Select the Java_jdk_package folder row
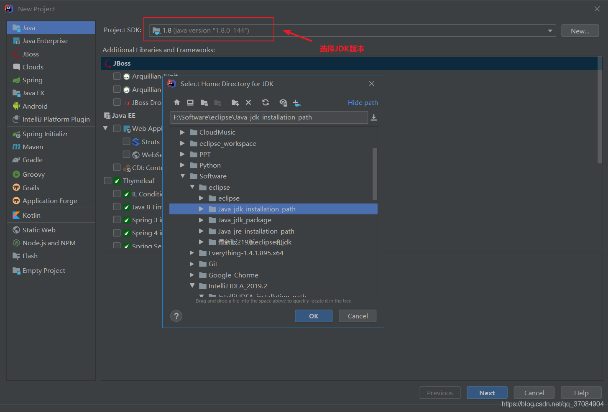The height and width of the screenshot is (412, 608). (273, 220)
